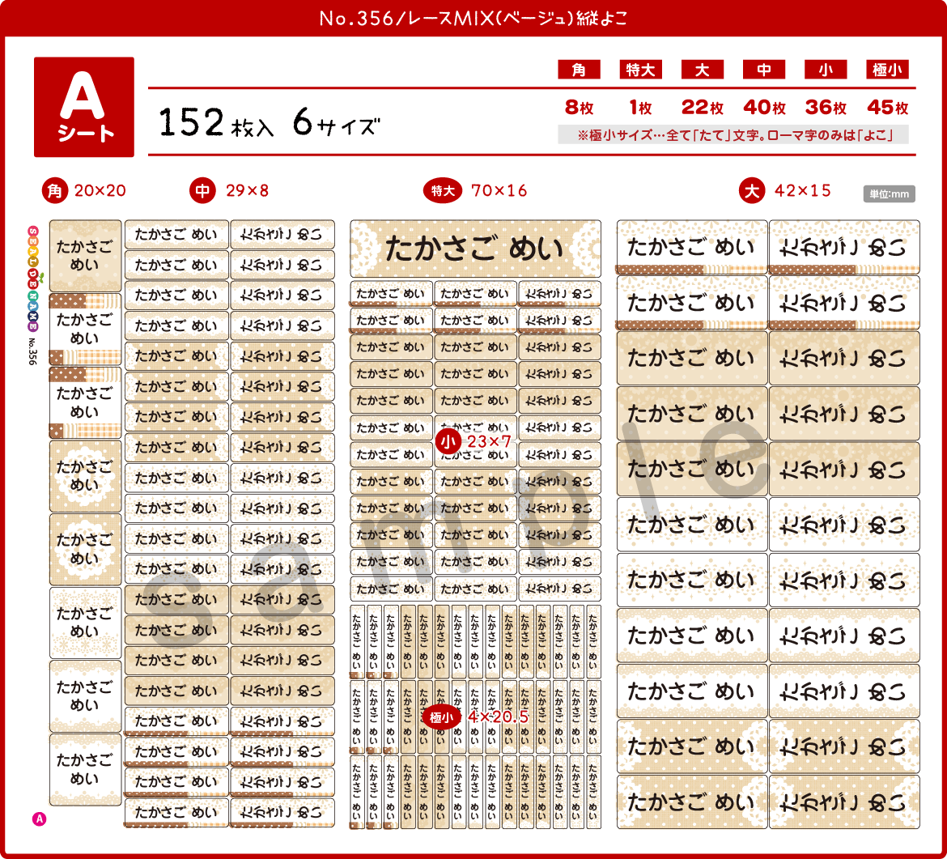
Task: Click the oval 極小 badge beside 4×20.5
Action: (x=441, y=717)
